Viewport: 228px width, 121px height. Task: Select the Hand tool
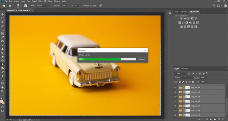(3, 87)
